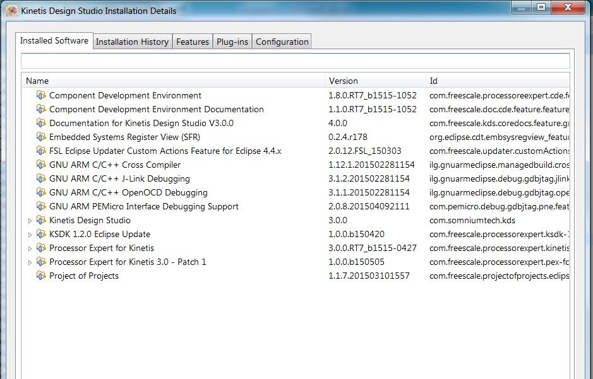The image size is (593, 379).
Task: Click the GNU ARM C/C++ Cross Compiler icon
Action: click(41, 165)
